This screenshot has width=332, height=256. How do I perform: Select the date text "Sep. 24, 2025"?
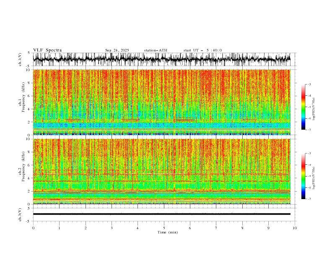tap(117, 50)
